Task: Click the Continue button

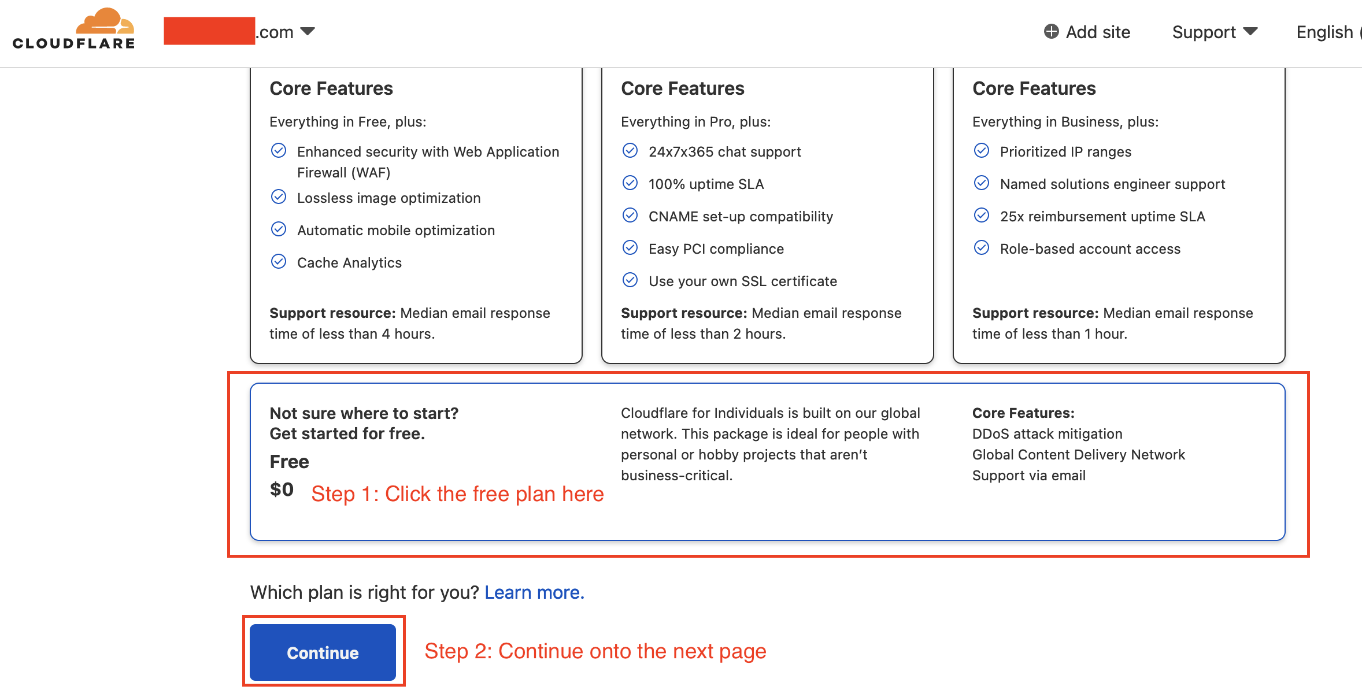Action: pyautogui.click(x=323, y=652)
